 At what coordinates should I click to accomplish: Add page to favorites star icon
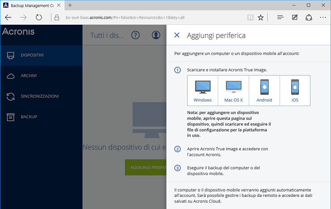click(x=261, y=17)
